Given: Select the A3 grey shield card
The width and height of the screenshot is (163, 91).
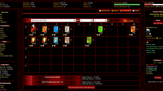Looking at the screenshot, I should pos(67,40).
